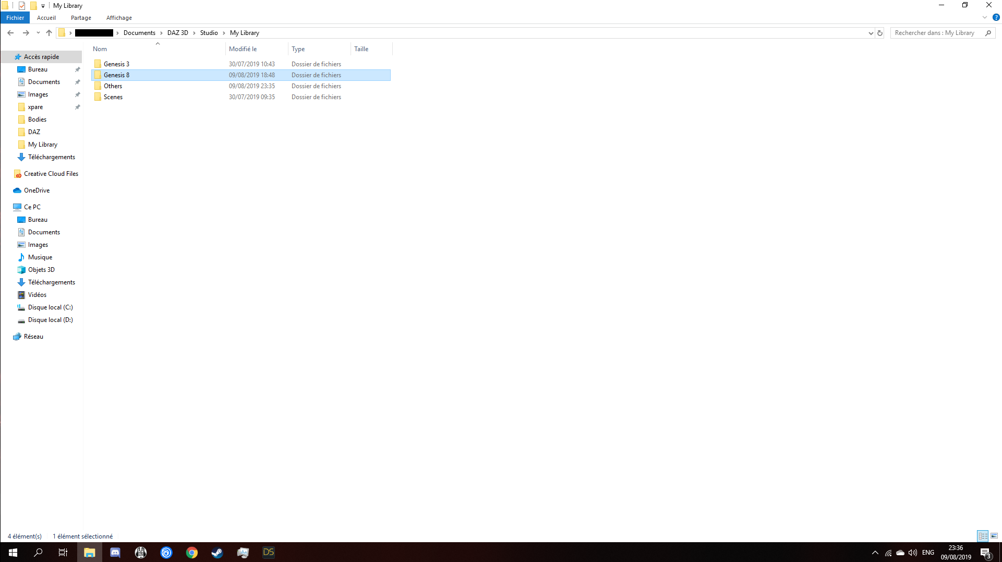Image resolution: width=1002 pixels, height=562 pixels.
Task: Open Task View on the taskbar
Action: (63, 552)
